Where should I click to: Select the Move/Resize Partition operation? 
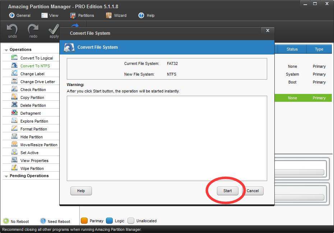[x=39, y=145]
